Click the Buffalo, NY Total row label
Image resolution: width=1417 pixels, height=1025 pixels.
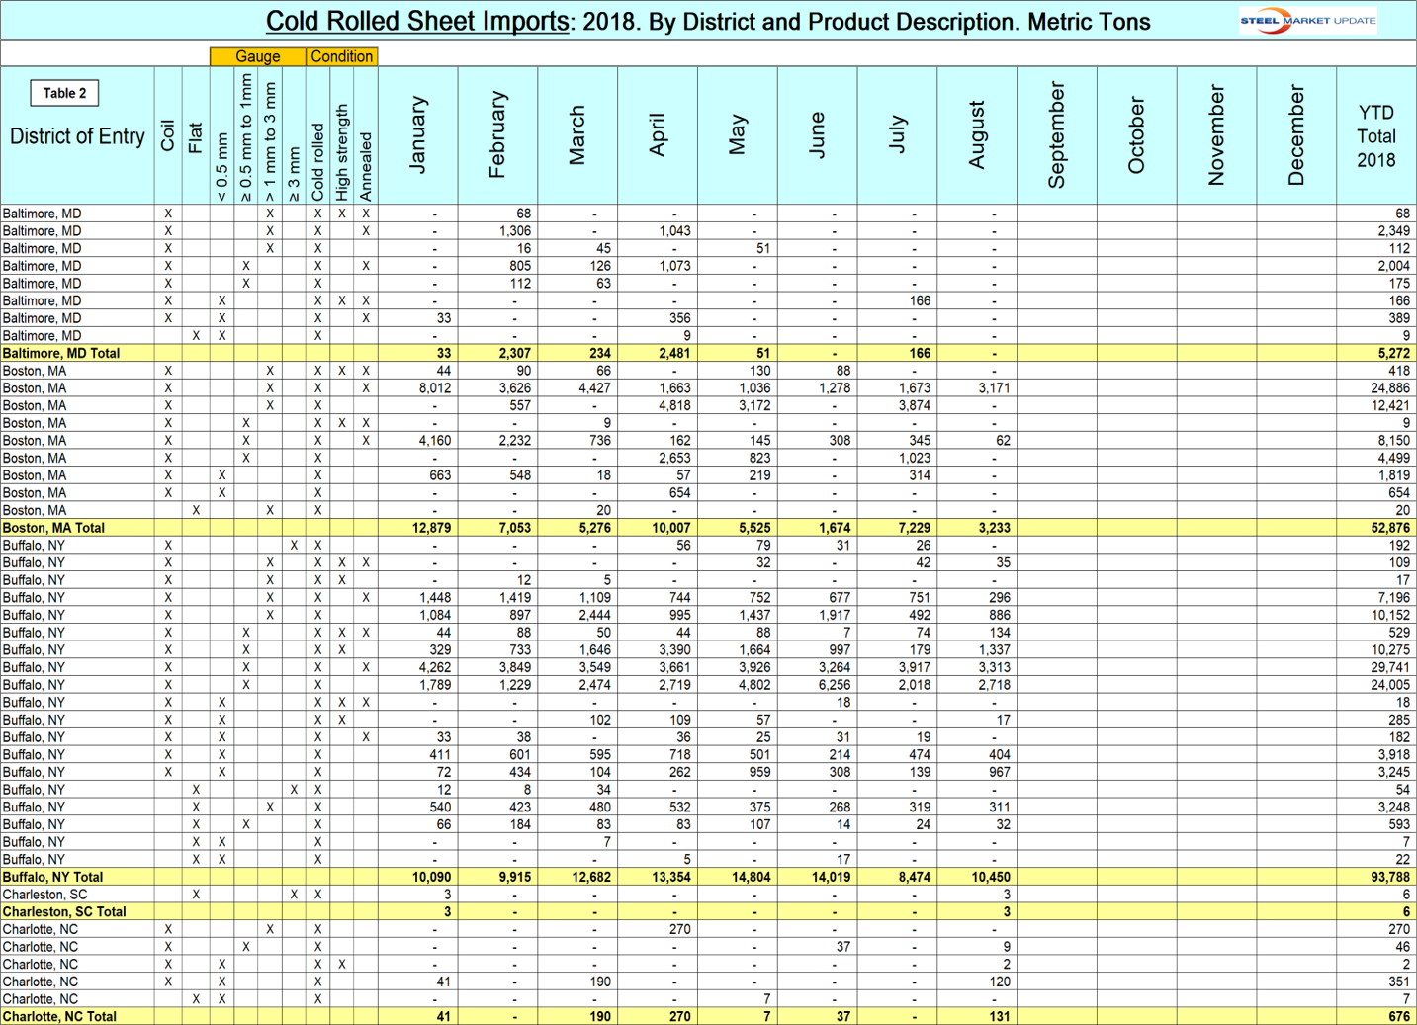[x=52, y=877]
